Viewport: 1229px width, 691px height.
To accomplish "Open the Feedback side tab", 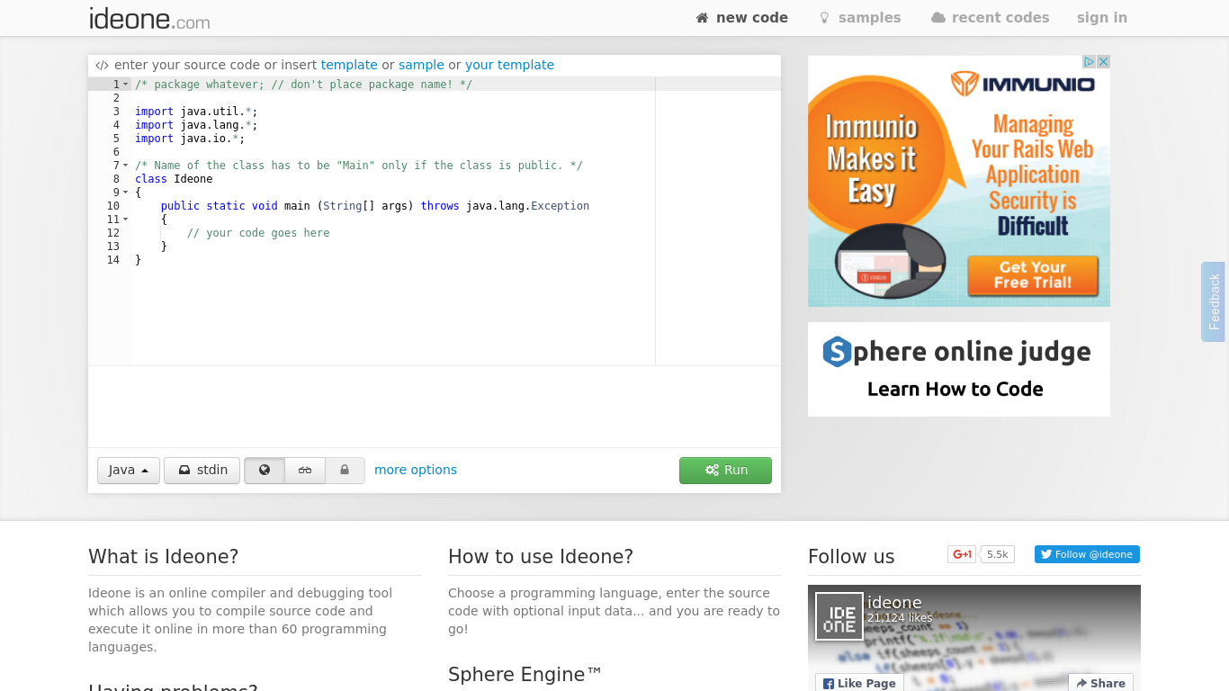I will pos(1214,301).
